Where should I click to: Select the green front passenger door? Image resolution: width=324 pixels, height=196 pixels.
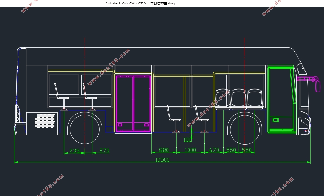pyautogui.click(x=281, y=99)
